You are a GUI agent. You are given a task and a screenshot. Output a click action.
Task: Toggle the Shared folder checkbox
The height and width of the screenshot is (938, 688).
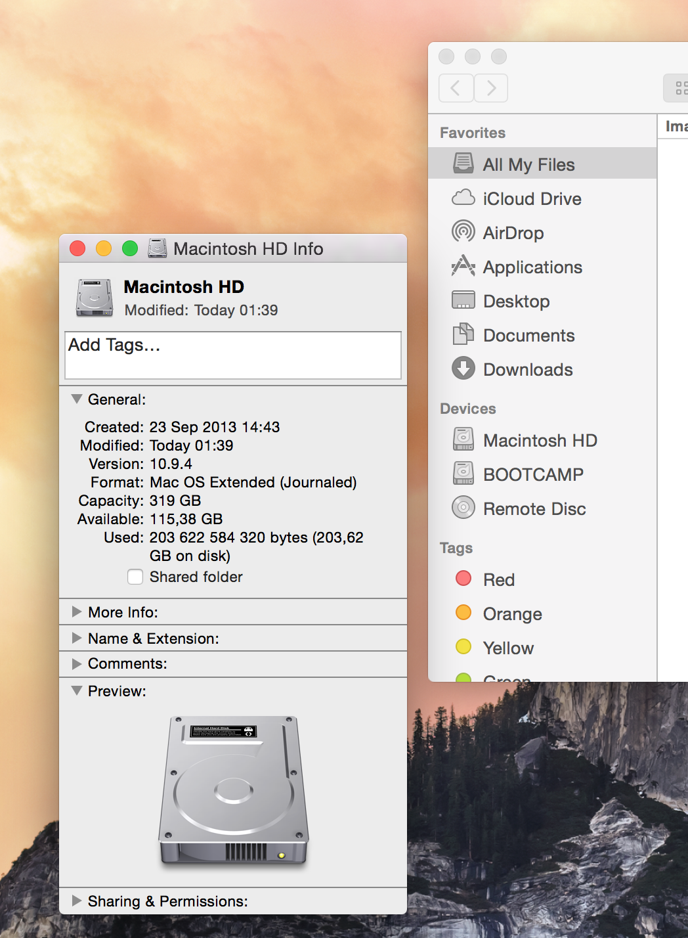[135, 577]
